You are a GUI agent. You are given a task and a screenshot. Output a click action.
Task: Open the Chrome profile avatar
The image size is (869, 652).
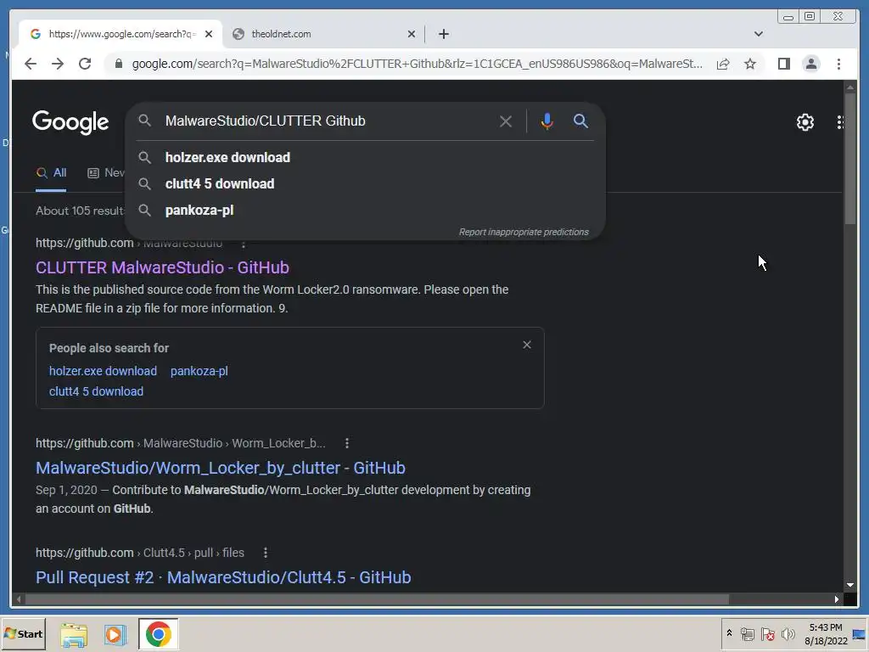click(810, 64)
